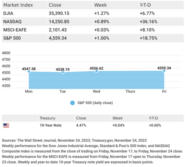Select the S&P 500 row label
185x167 pixels.
point(12,38)
